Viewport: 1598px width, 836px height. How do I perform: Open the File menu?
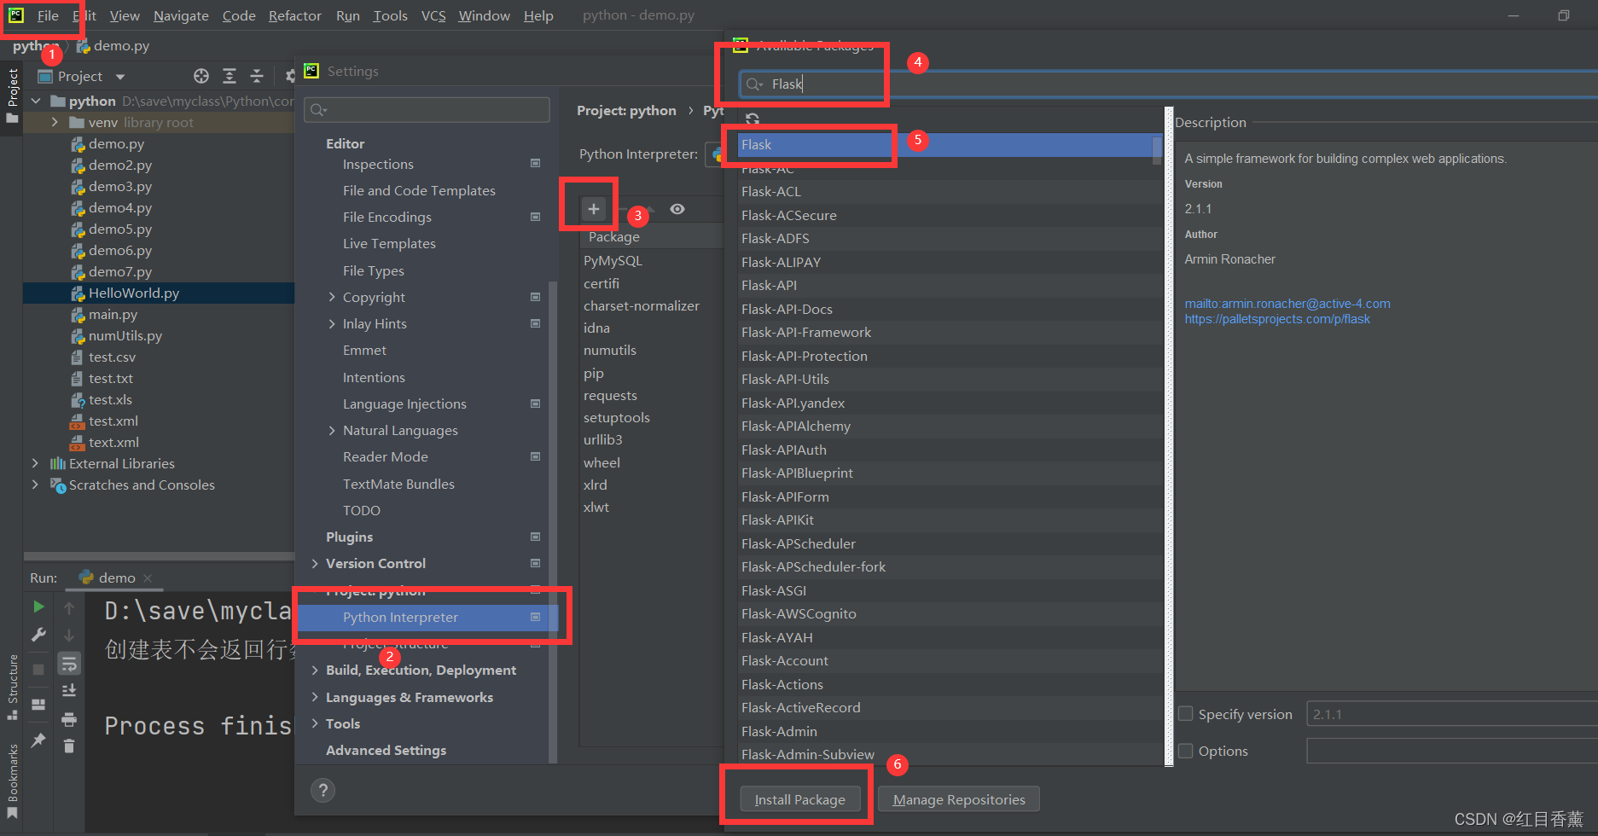point(48,15)
